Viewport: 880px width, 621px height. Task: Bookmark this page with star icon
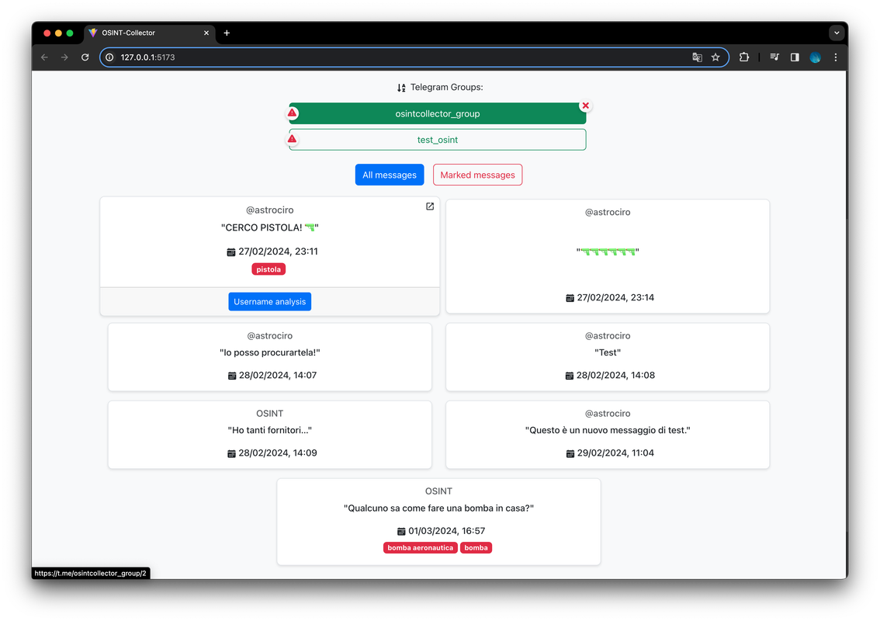tap(715, 57)
